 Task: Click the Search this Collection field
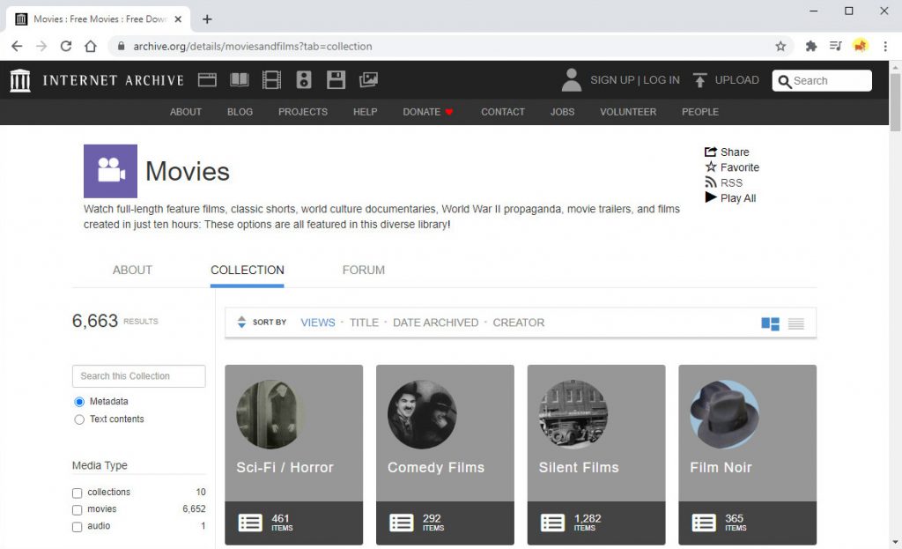pos(138,375)
